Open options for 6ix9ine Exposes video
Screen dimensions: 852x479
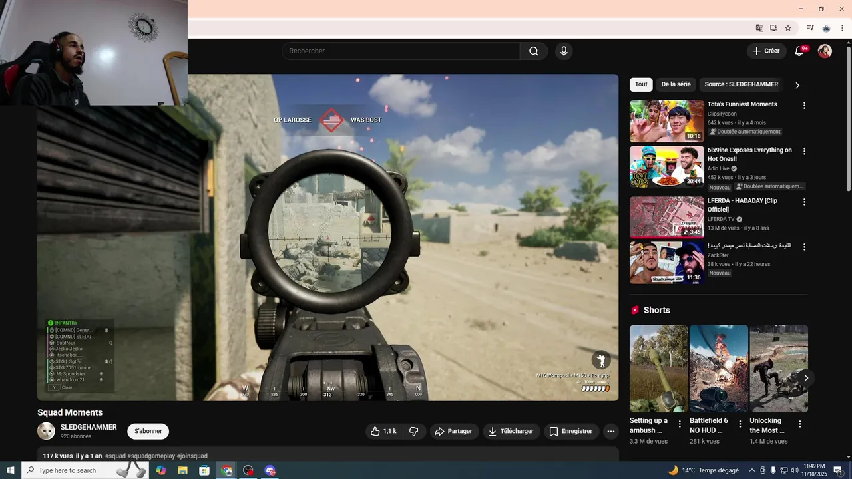[804, 152]
